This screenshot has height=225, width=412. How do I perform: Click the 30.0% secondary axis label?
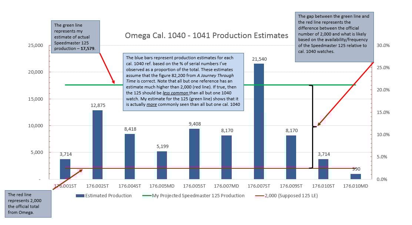click(383, 45)
